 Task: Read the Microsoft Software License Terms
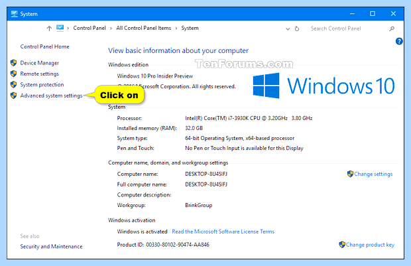coord(223,232)
